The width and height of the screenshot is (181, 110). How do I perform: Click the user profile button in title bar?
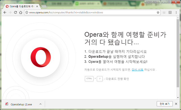[x=152, y=2]
